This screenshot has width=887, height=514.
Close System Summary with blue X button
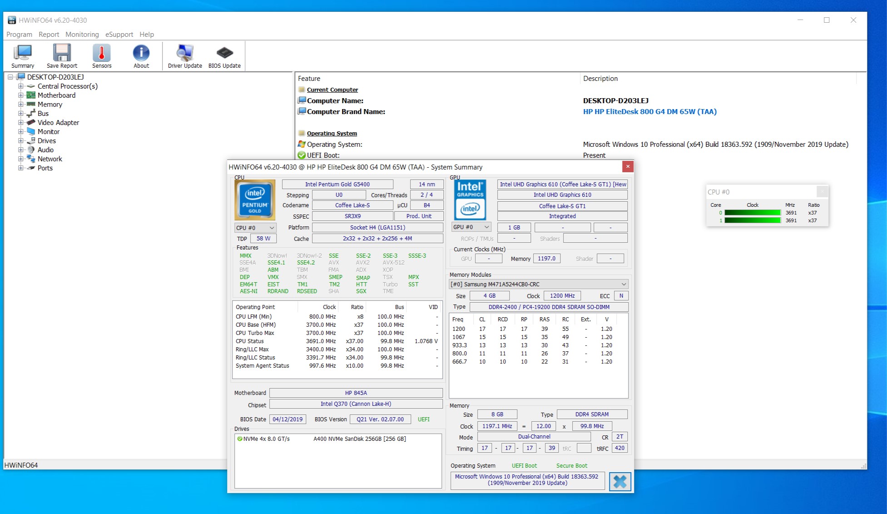point(620,481)
